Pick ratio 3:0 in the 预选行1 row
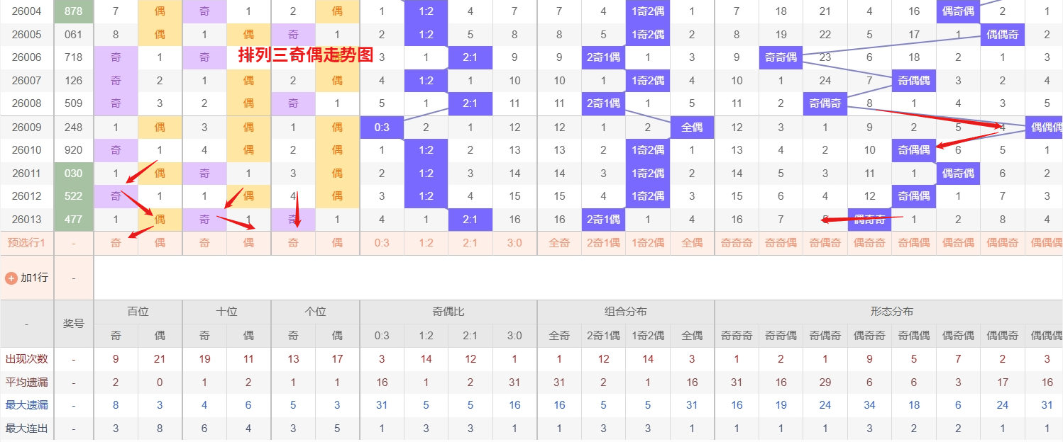Viewport: 1063px width, 442px height. pos(514,243)
